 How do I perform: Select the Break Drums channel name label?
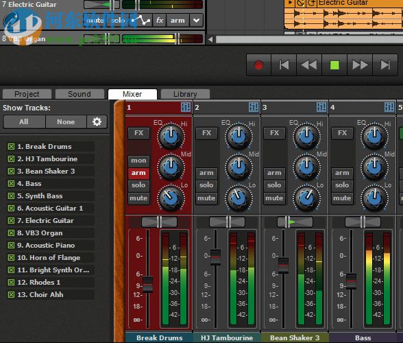[159, 338]
